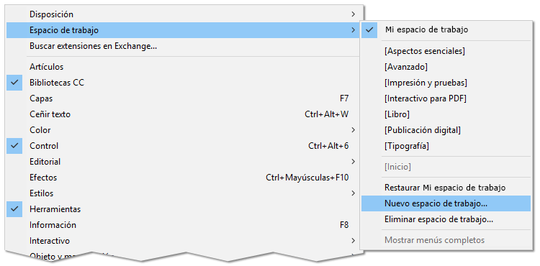Toggle the Bibliotecas CC panel

coord(184,83)
